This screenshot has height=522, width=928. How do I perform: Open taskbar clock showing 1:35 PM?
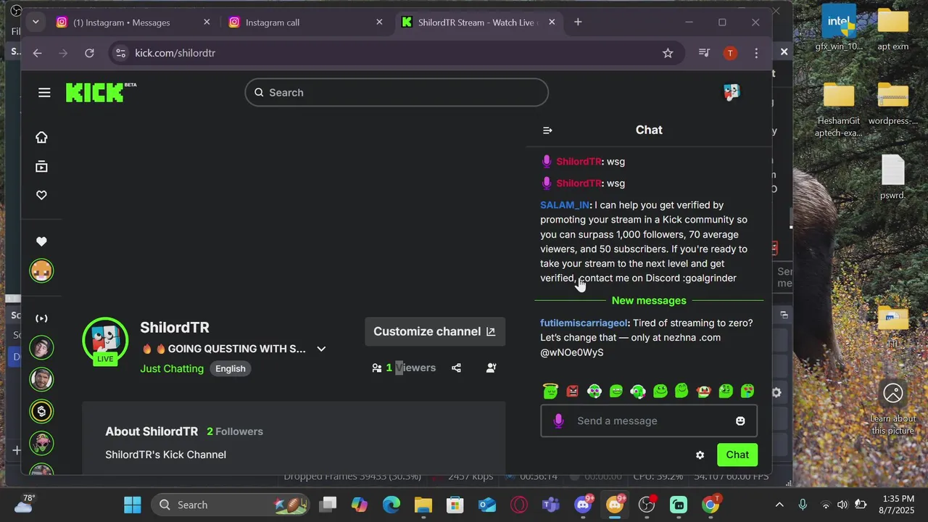click(x=899, y=505)
